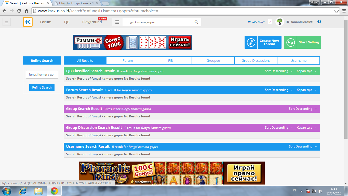The image size is (348, 196).
Task: Expand Kapan saja in Group Discussion result
Action: pos(307,128)
